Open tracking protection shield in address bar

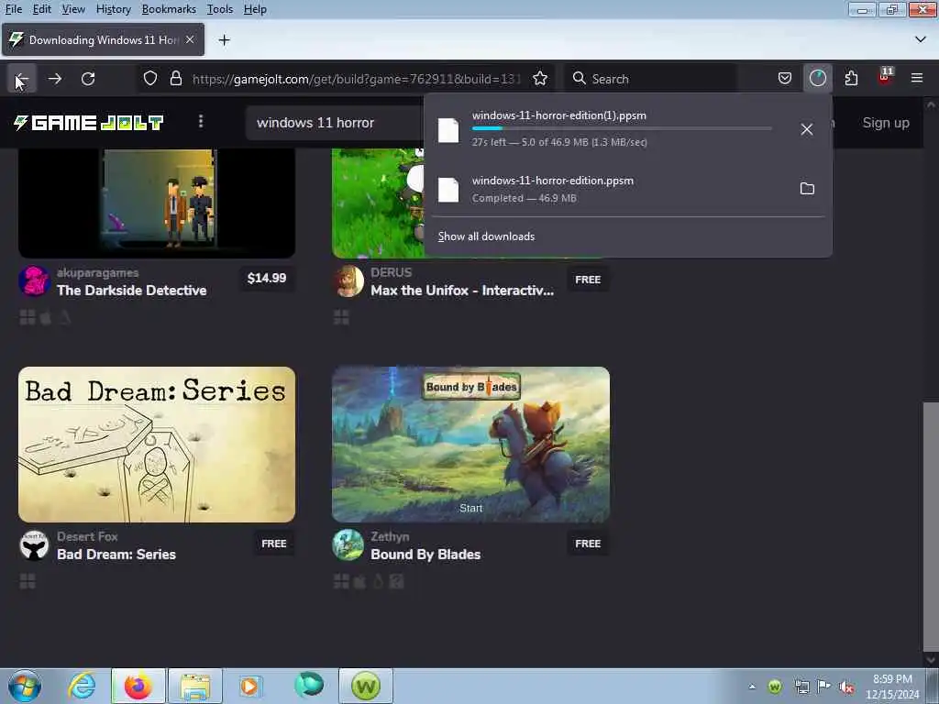[x=150, y=79]
